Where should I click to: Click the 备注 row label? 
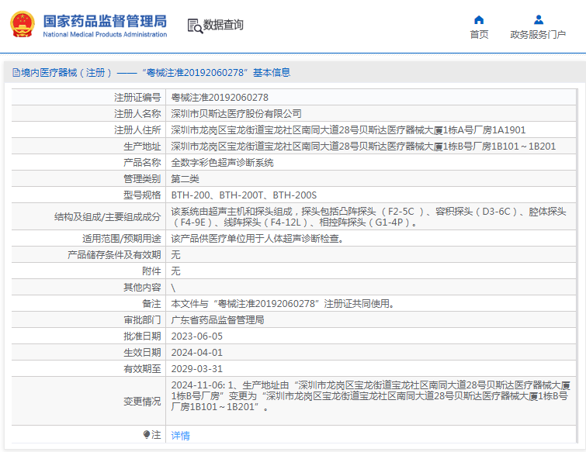(151, 304)
